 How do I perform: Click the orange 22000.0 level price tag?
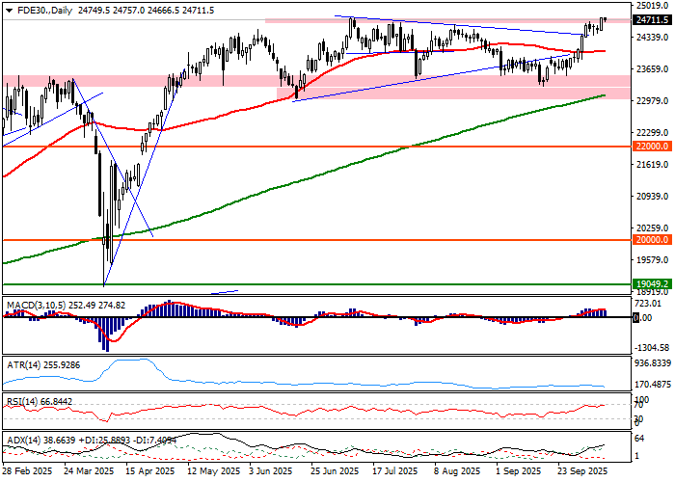click(651, 147)
